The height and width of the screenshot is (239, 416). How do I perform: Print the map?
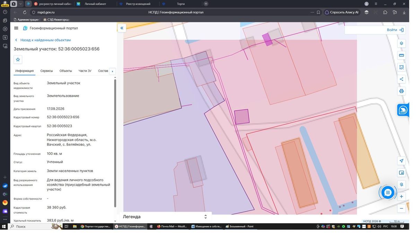(x=401, y=91)
